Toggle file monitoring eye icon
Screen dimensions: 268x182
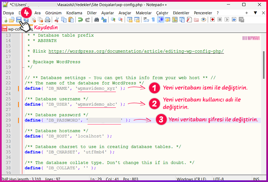click(x=203, y=20)
